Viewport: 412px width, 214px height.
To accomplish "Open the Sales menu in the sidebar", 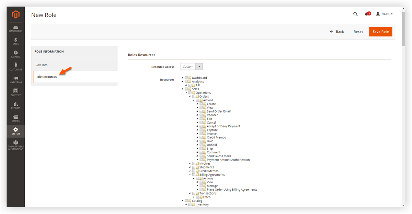I will click(15, 41).
